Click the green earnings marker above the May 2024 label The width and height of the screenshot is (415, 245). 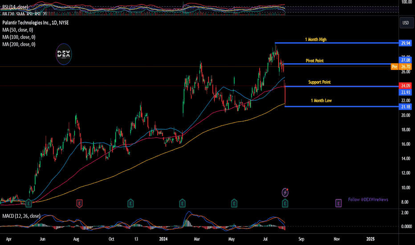click(x=234, y=204)
